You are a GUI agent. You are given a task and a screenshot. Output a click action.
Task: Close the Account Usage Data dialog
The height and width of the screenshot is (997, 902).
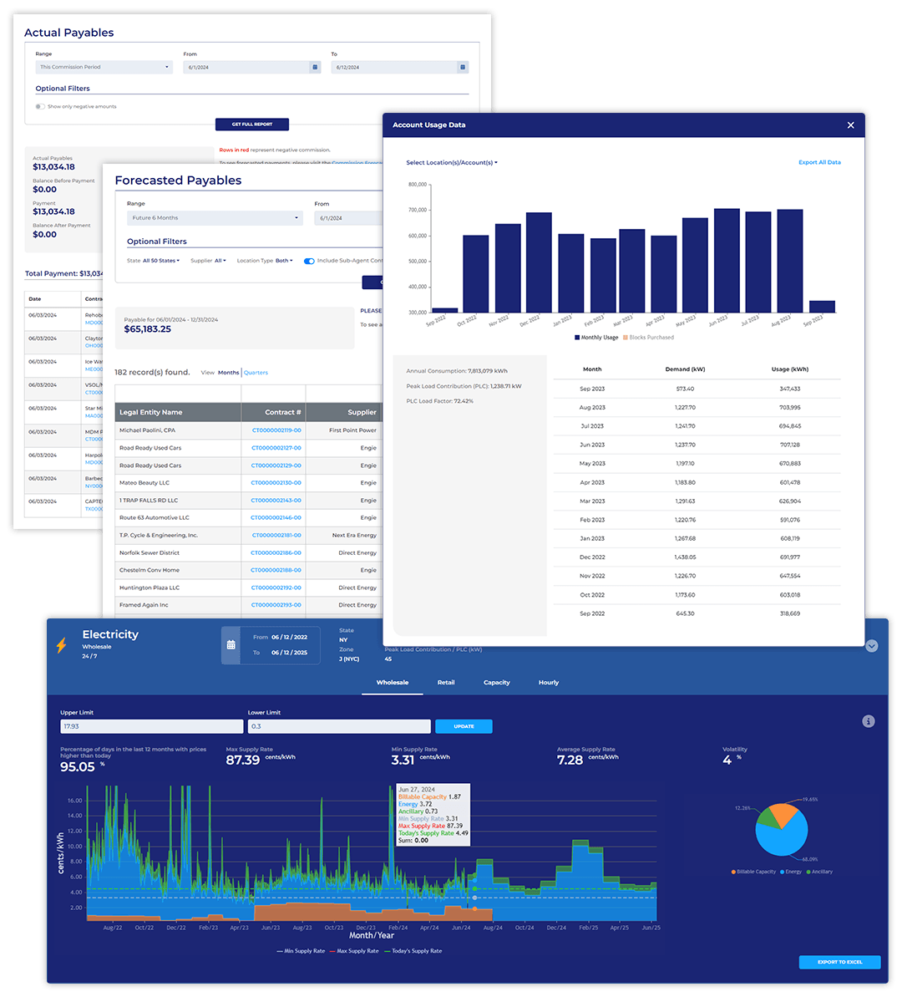click(850, 125)
